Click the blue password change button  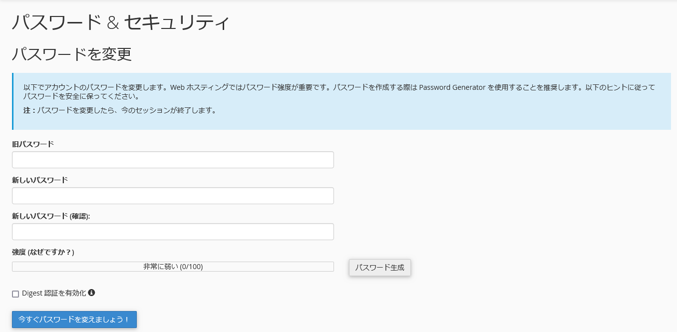click(74, 320)
